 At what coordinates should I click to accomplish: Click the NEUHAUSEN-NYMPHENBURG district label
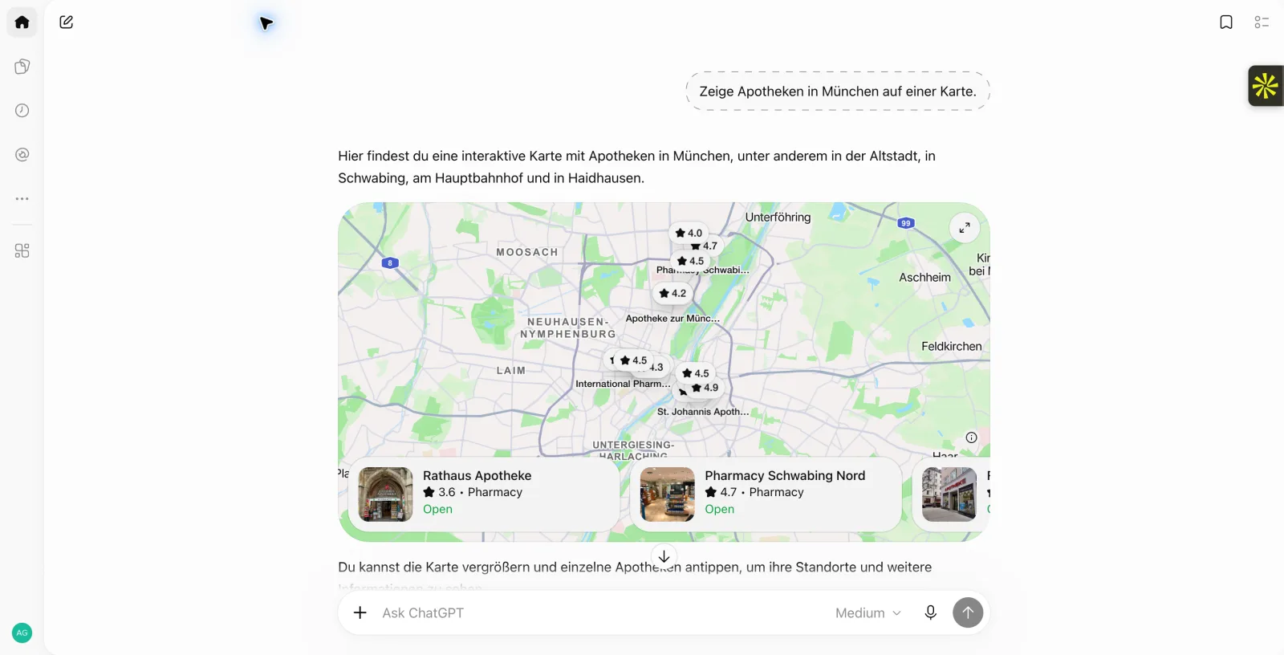[x=568, y=327]
